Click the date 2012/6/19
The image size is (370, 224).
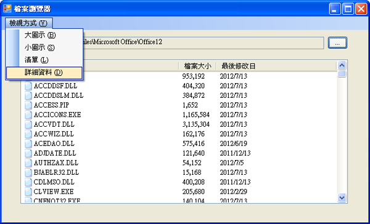[234, 143]
